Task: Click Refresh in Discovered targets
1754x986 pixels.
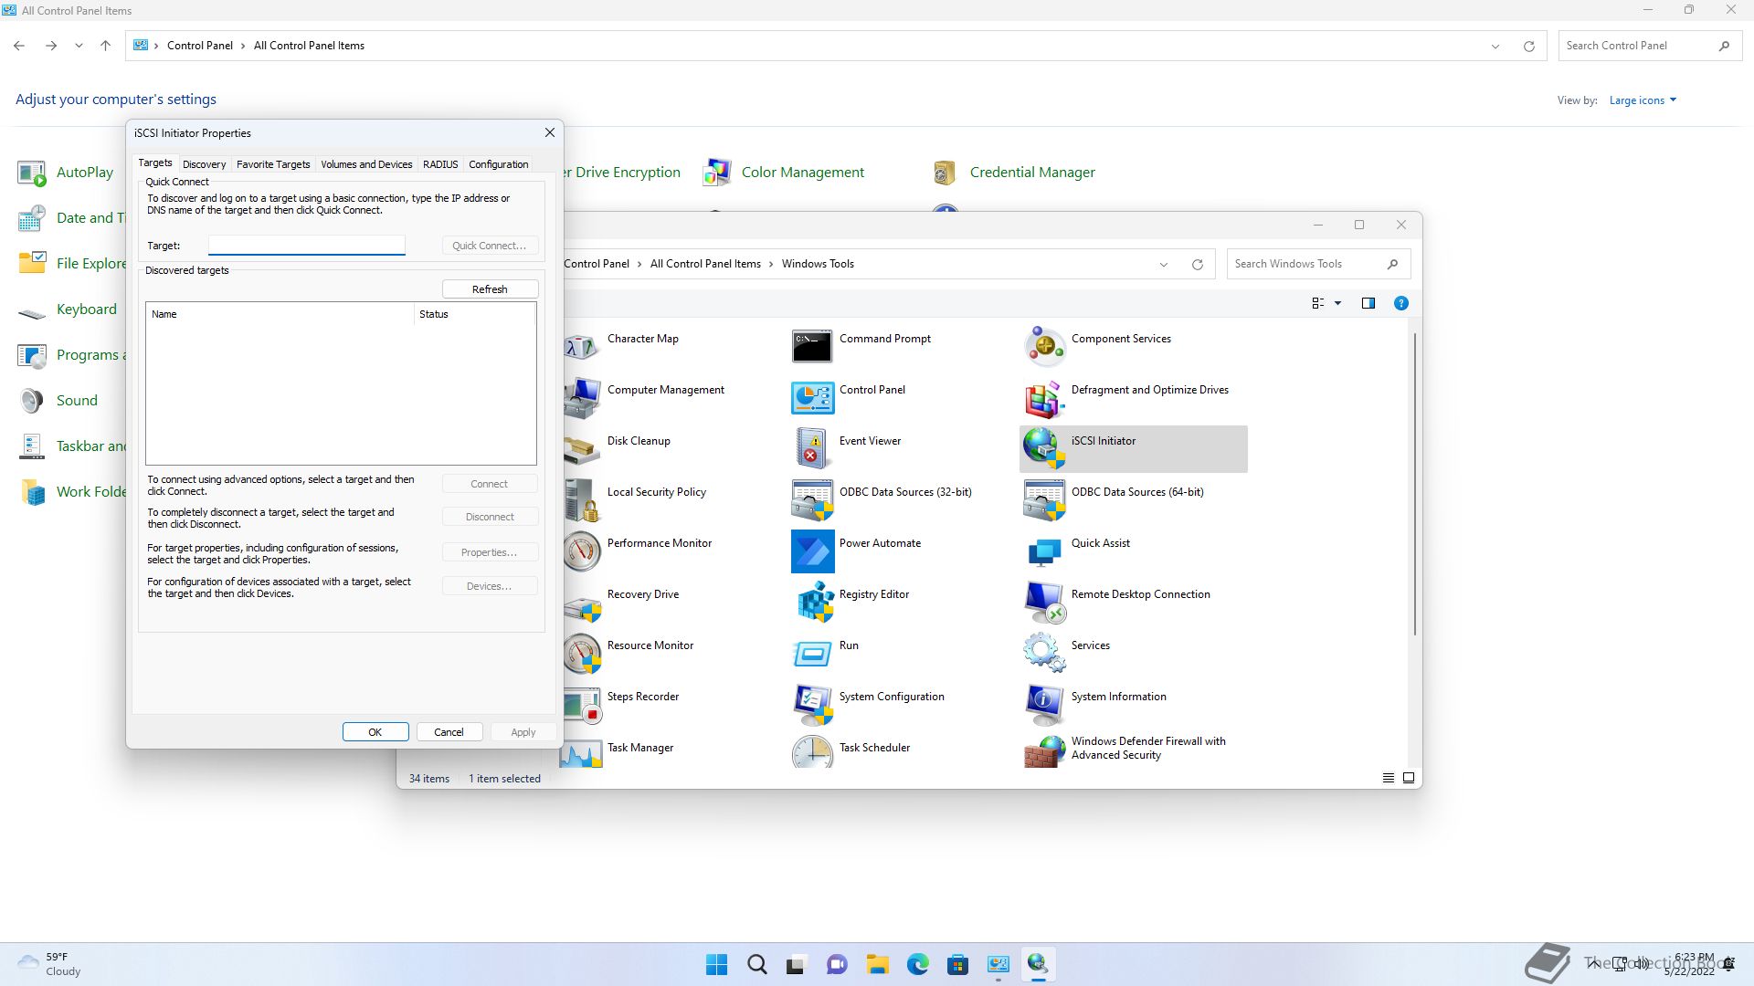Action: tap(490, 289)
